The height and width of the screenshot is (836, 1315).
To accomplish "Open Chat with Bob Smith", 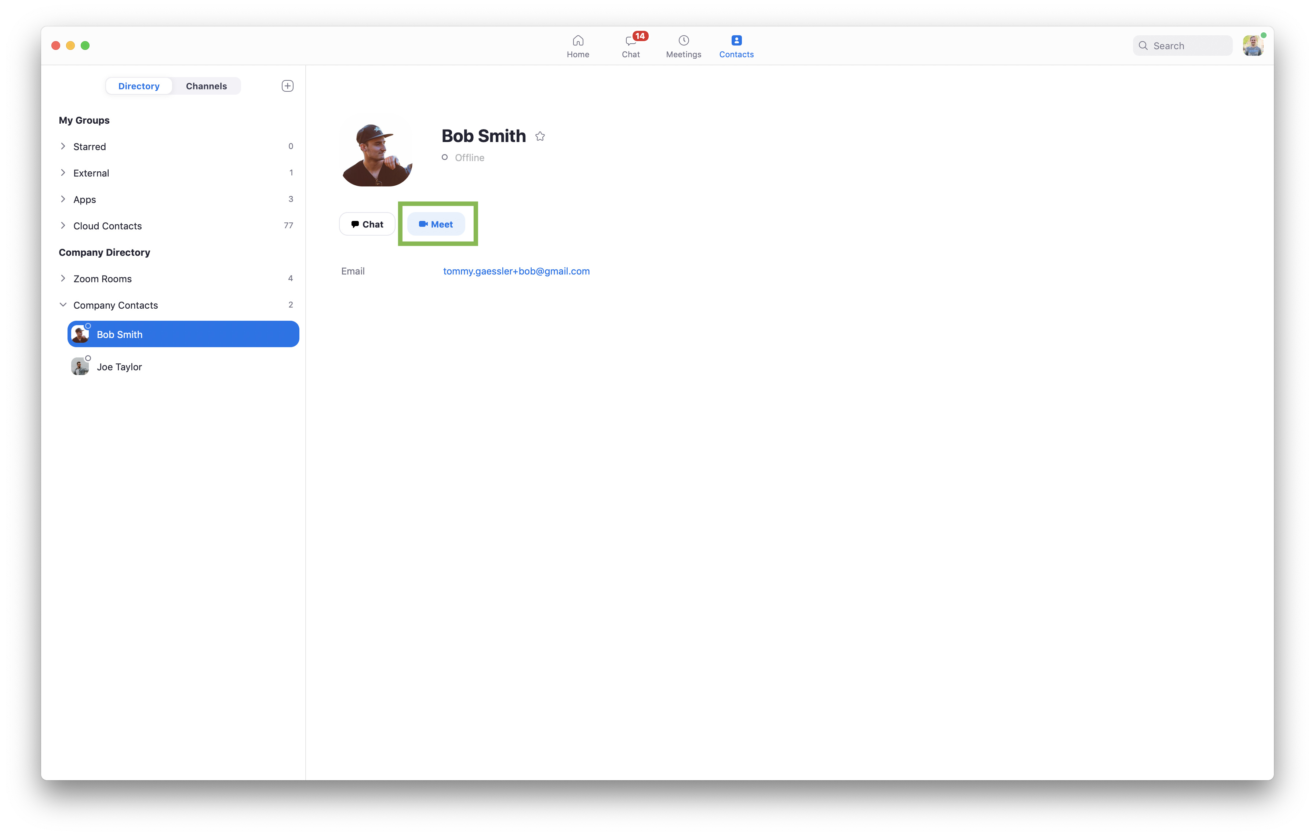I will [x=367, y=225].
